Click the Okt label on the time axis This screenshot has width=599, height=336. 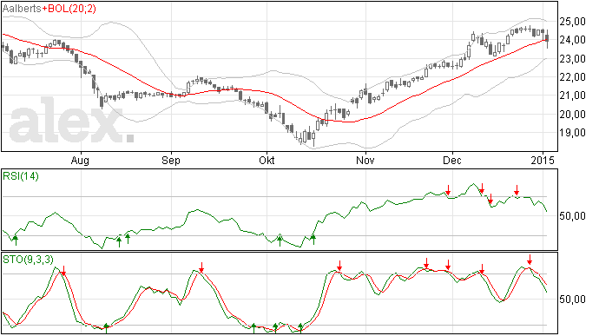267,160
